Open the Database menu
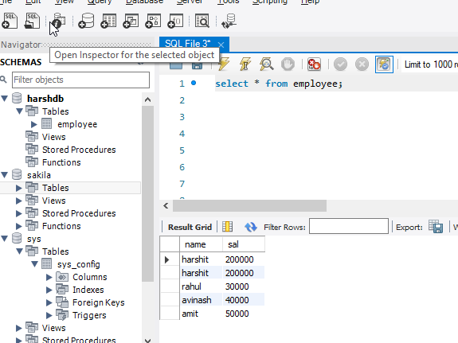The width and height of the screenshot is (458, 343). (x=144, y=2)
